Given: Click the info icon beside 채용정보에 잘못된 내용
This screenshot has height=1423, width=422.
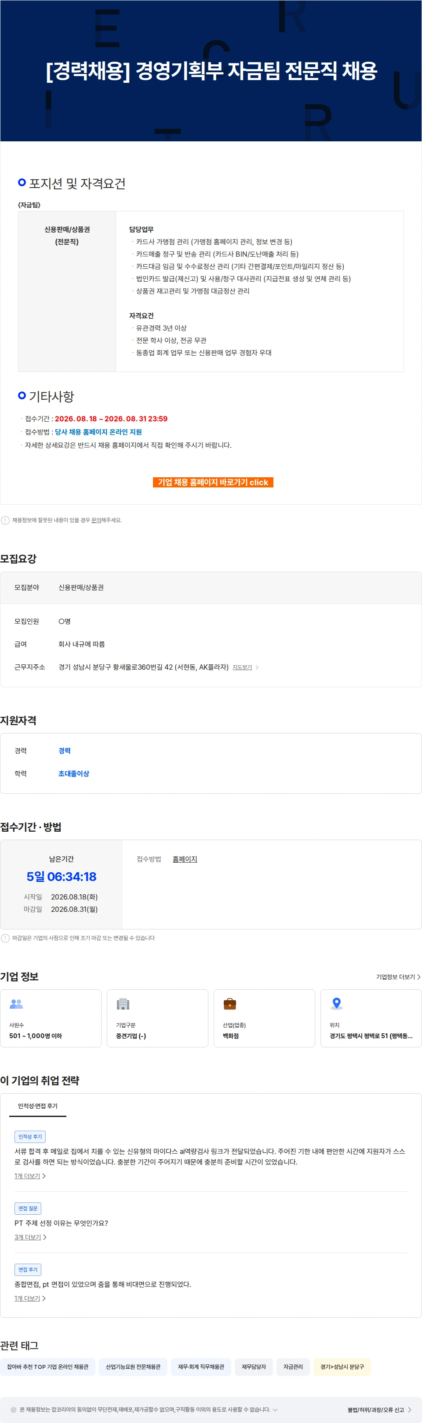Looking at the screenshot, I should 6,520.
